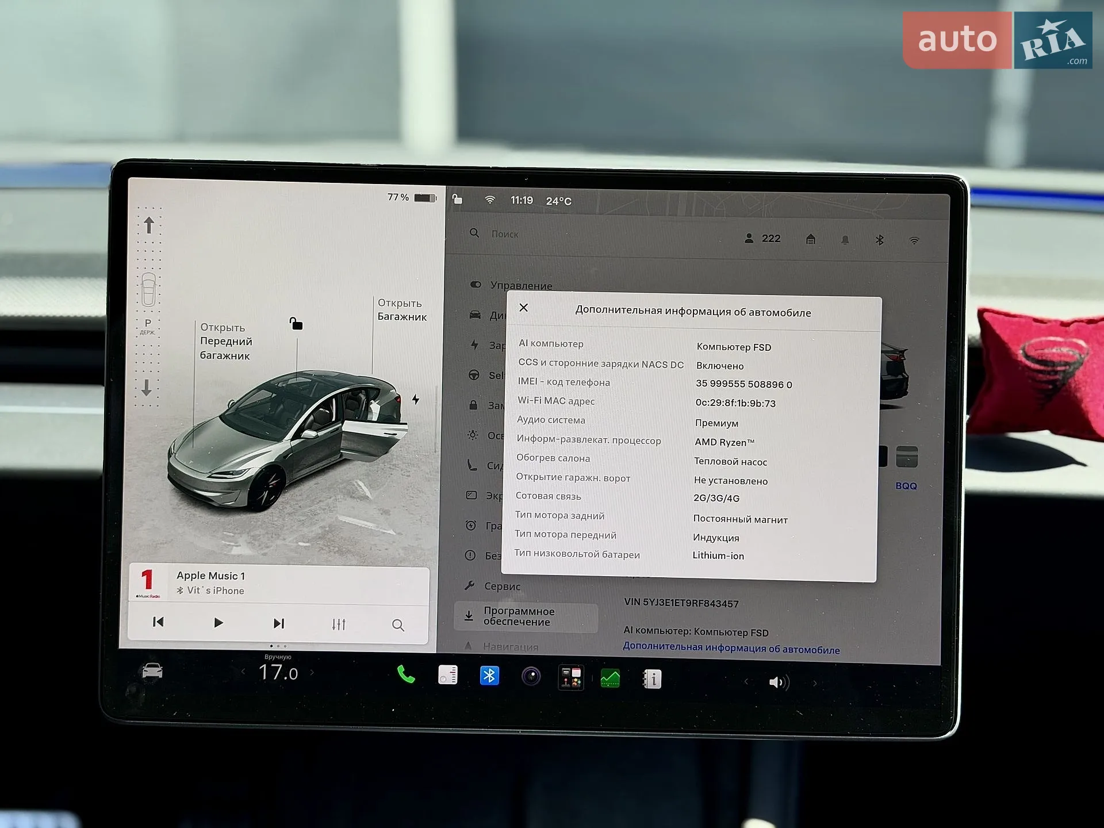Tap the lock icon in status bar
This screenshot has height=828, width=1104.
[x=458, y=199]
